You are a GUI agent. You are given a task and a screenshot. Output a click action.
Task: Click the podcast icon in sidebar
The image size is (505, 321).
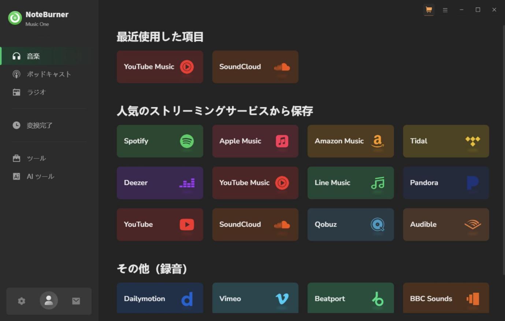(16, 74)
